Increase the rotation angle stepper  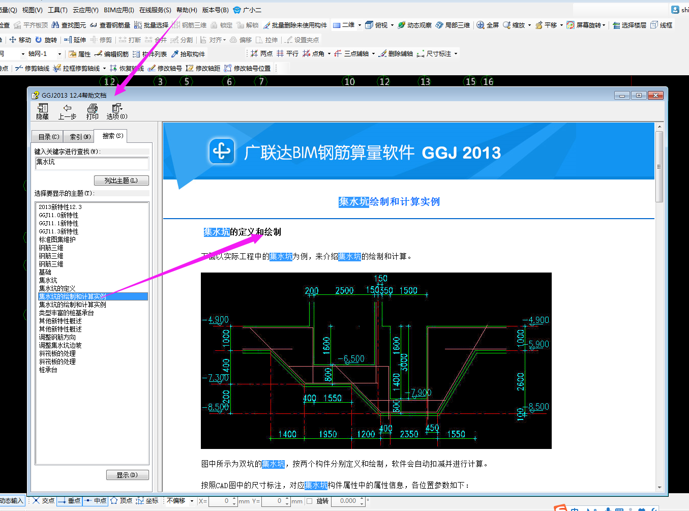tap(362, 499)
